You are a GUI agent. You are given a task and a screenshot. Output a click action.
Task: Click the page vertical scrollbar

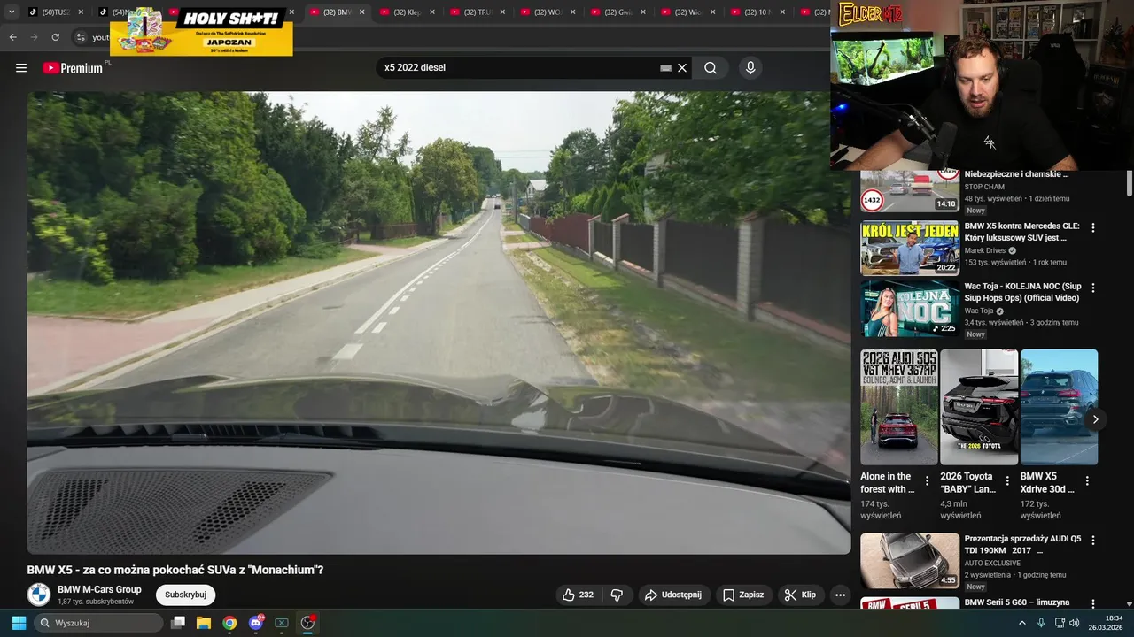[x=1130, y=181]
